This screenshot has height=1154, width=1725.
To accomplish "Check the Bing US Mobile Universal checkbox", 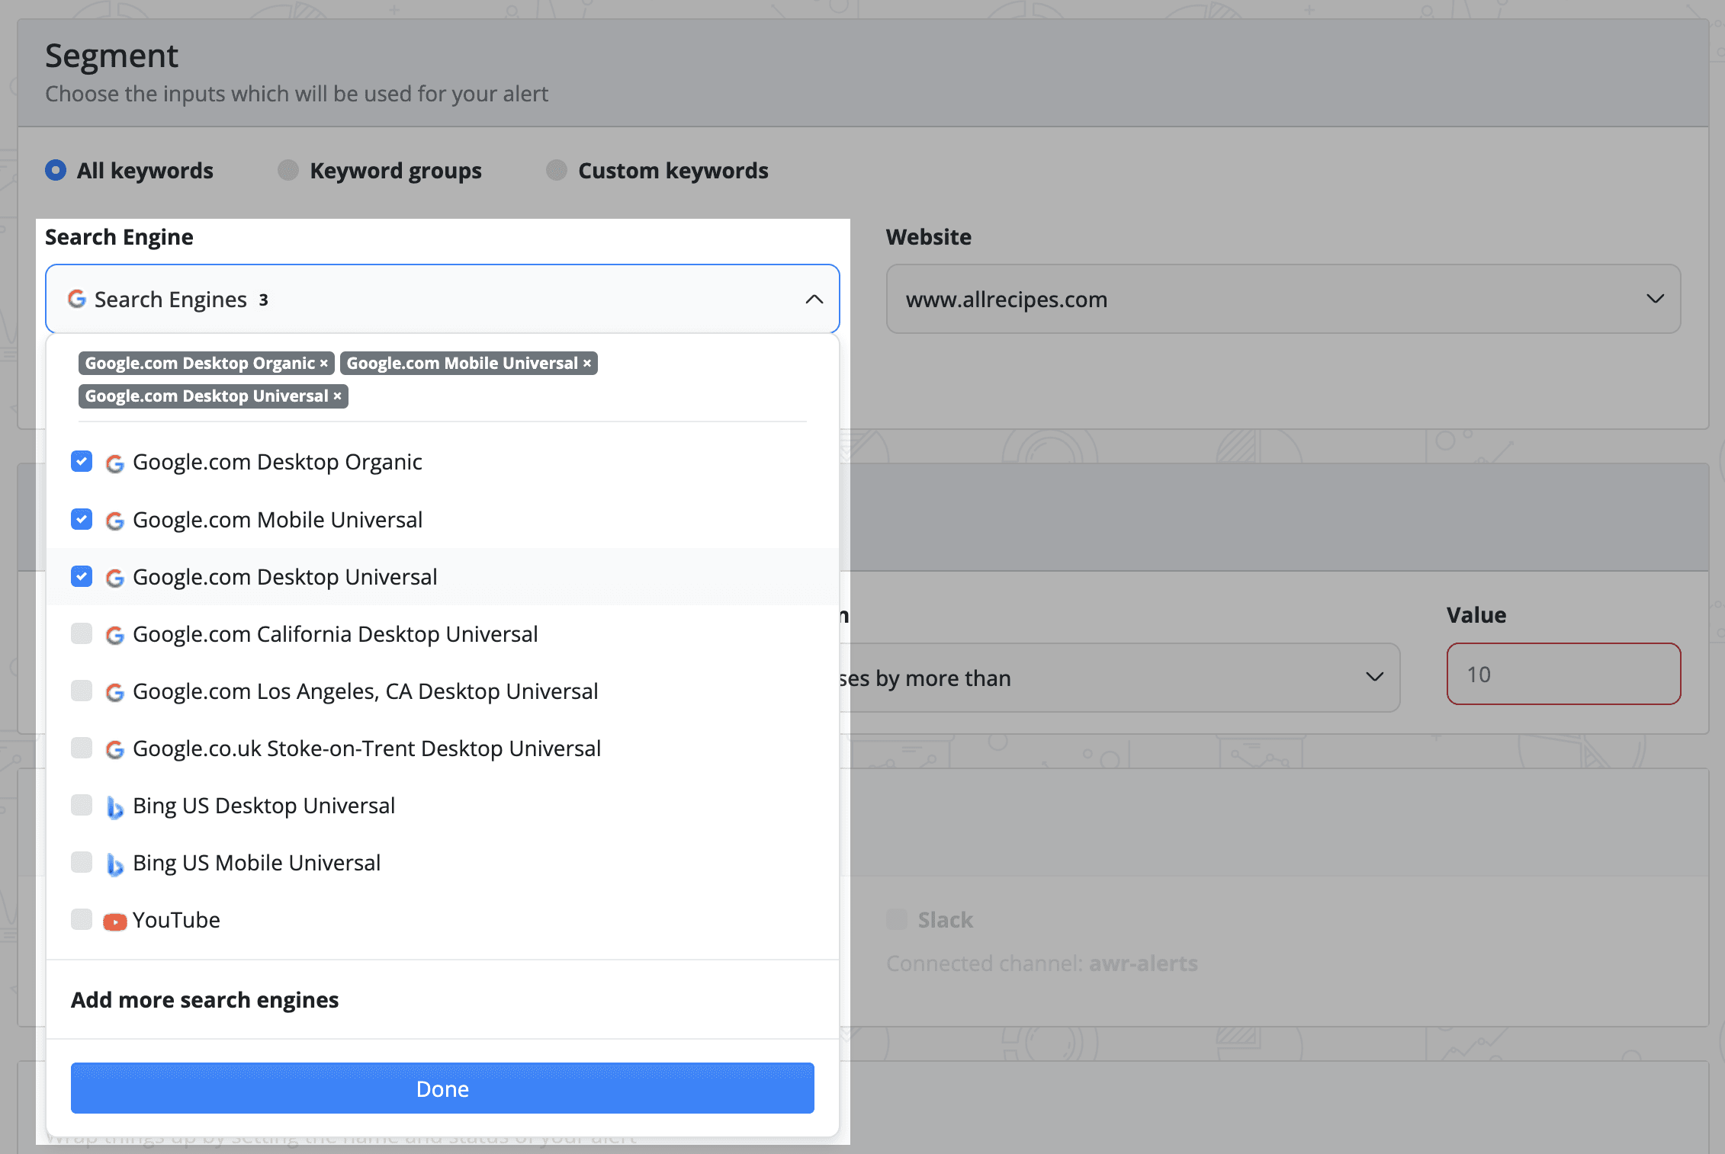I will (x=82, y=862).
